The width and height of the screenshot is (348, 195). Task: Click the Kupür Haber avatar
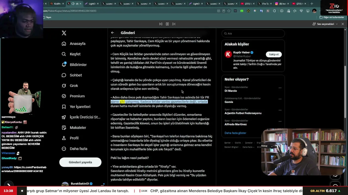(228, 54)
